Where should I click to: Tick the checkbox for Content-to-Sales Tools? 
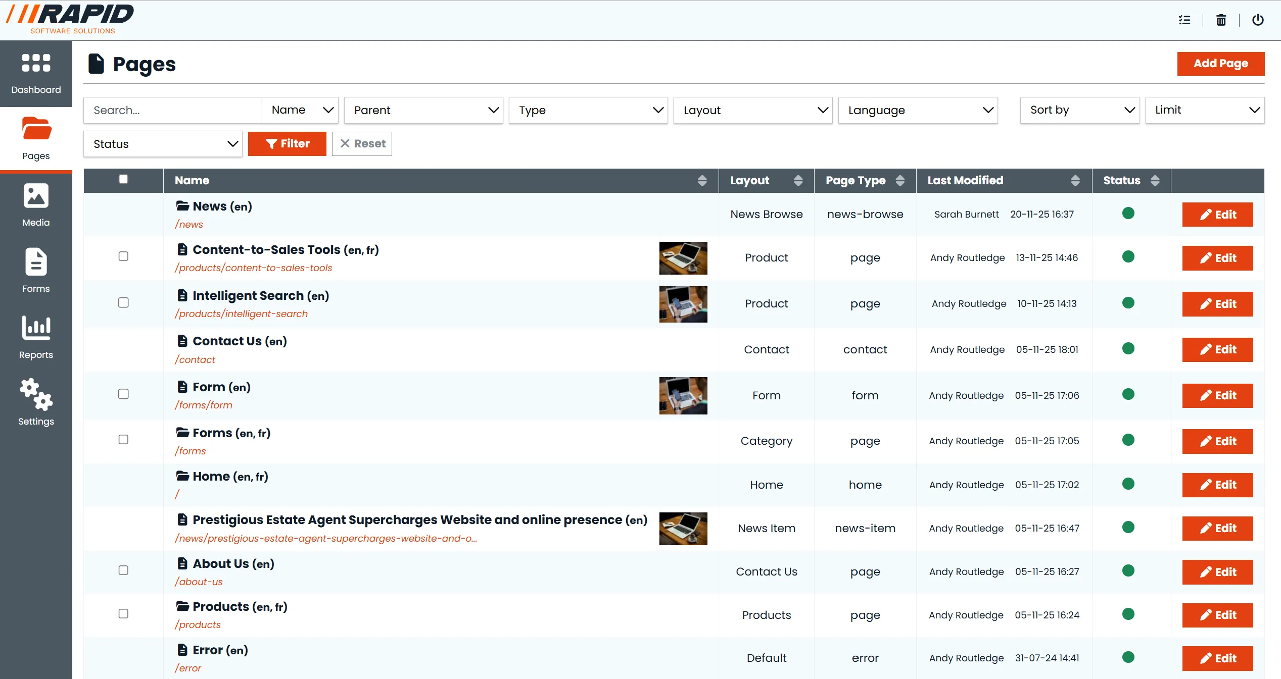click(123, 256)
